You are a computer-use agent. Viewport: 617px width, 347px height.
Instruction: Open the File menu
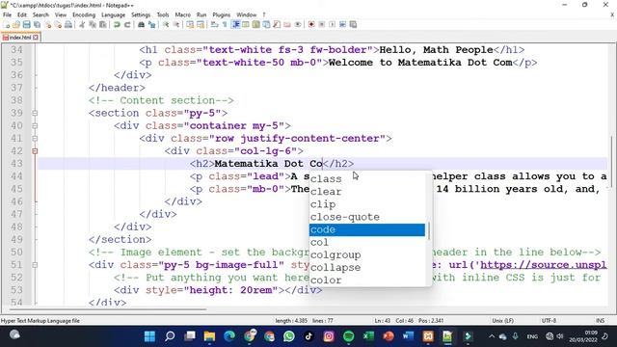click(x=7, y=15)
